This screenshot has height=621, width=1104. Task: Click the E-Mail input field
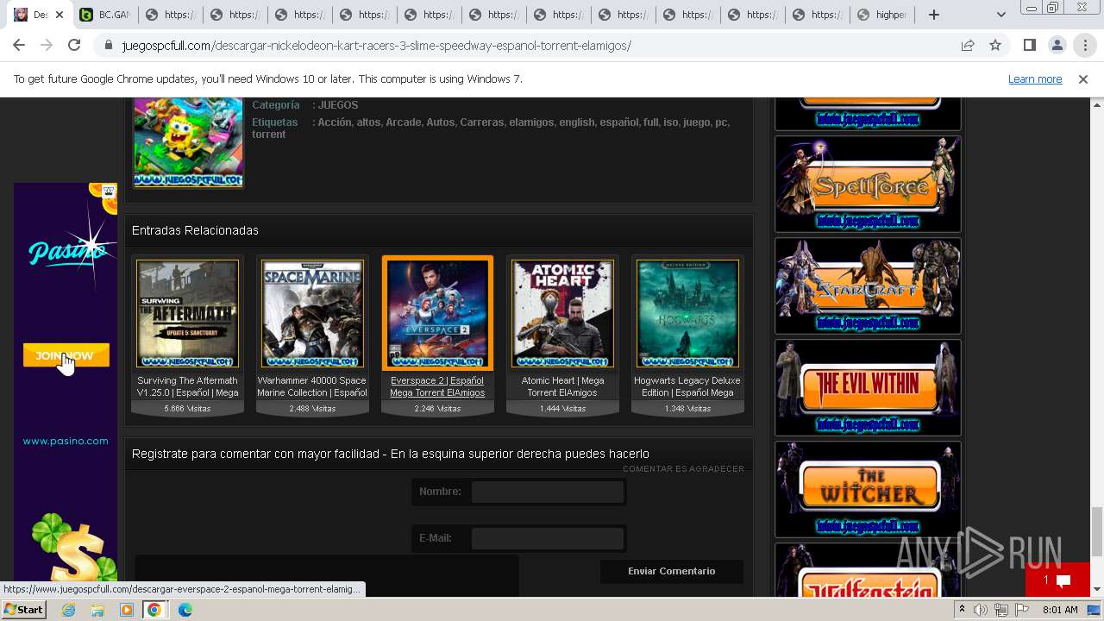pyautogui.click(x=547, y=538)
